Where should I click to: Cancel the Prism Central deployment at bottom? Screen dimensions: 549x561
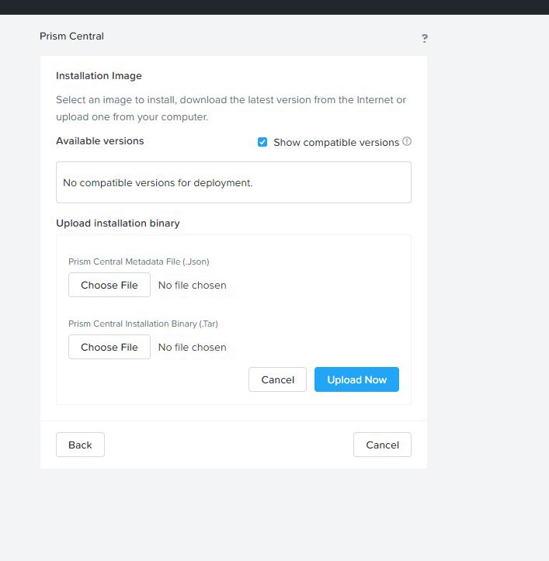click(x=382, y=445)
